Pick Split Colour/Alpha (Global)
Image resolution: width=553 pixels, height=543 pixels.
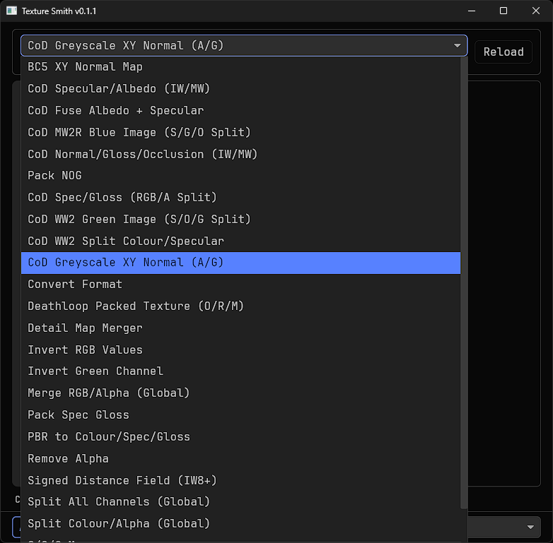(x=241, y=524)
